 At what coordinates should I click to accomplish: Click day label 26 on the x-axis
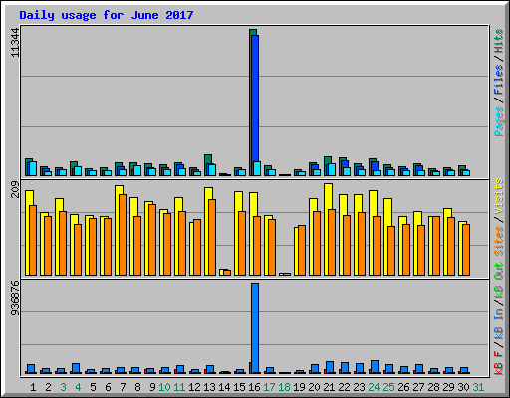coord(403,387)
